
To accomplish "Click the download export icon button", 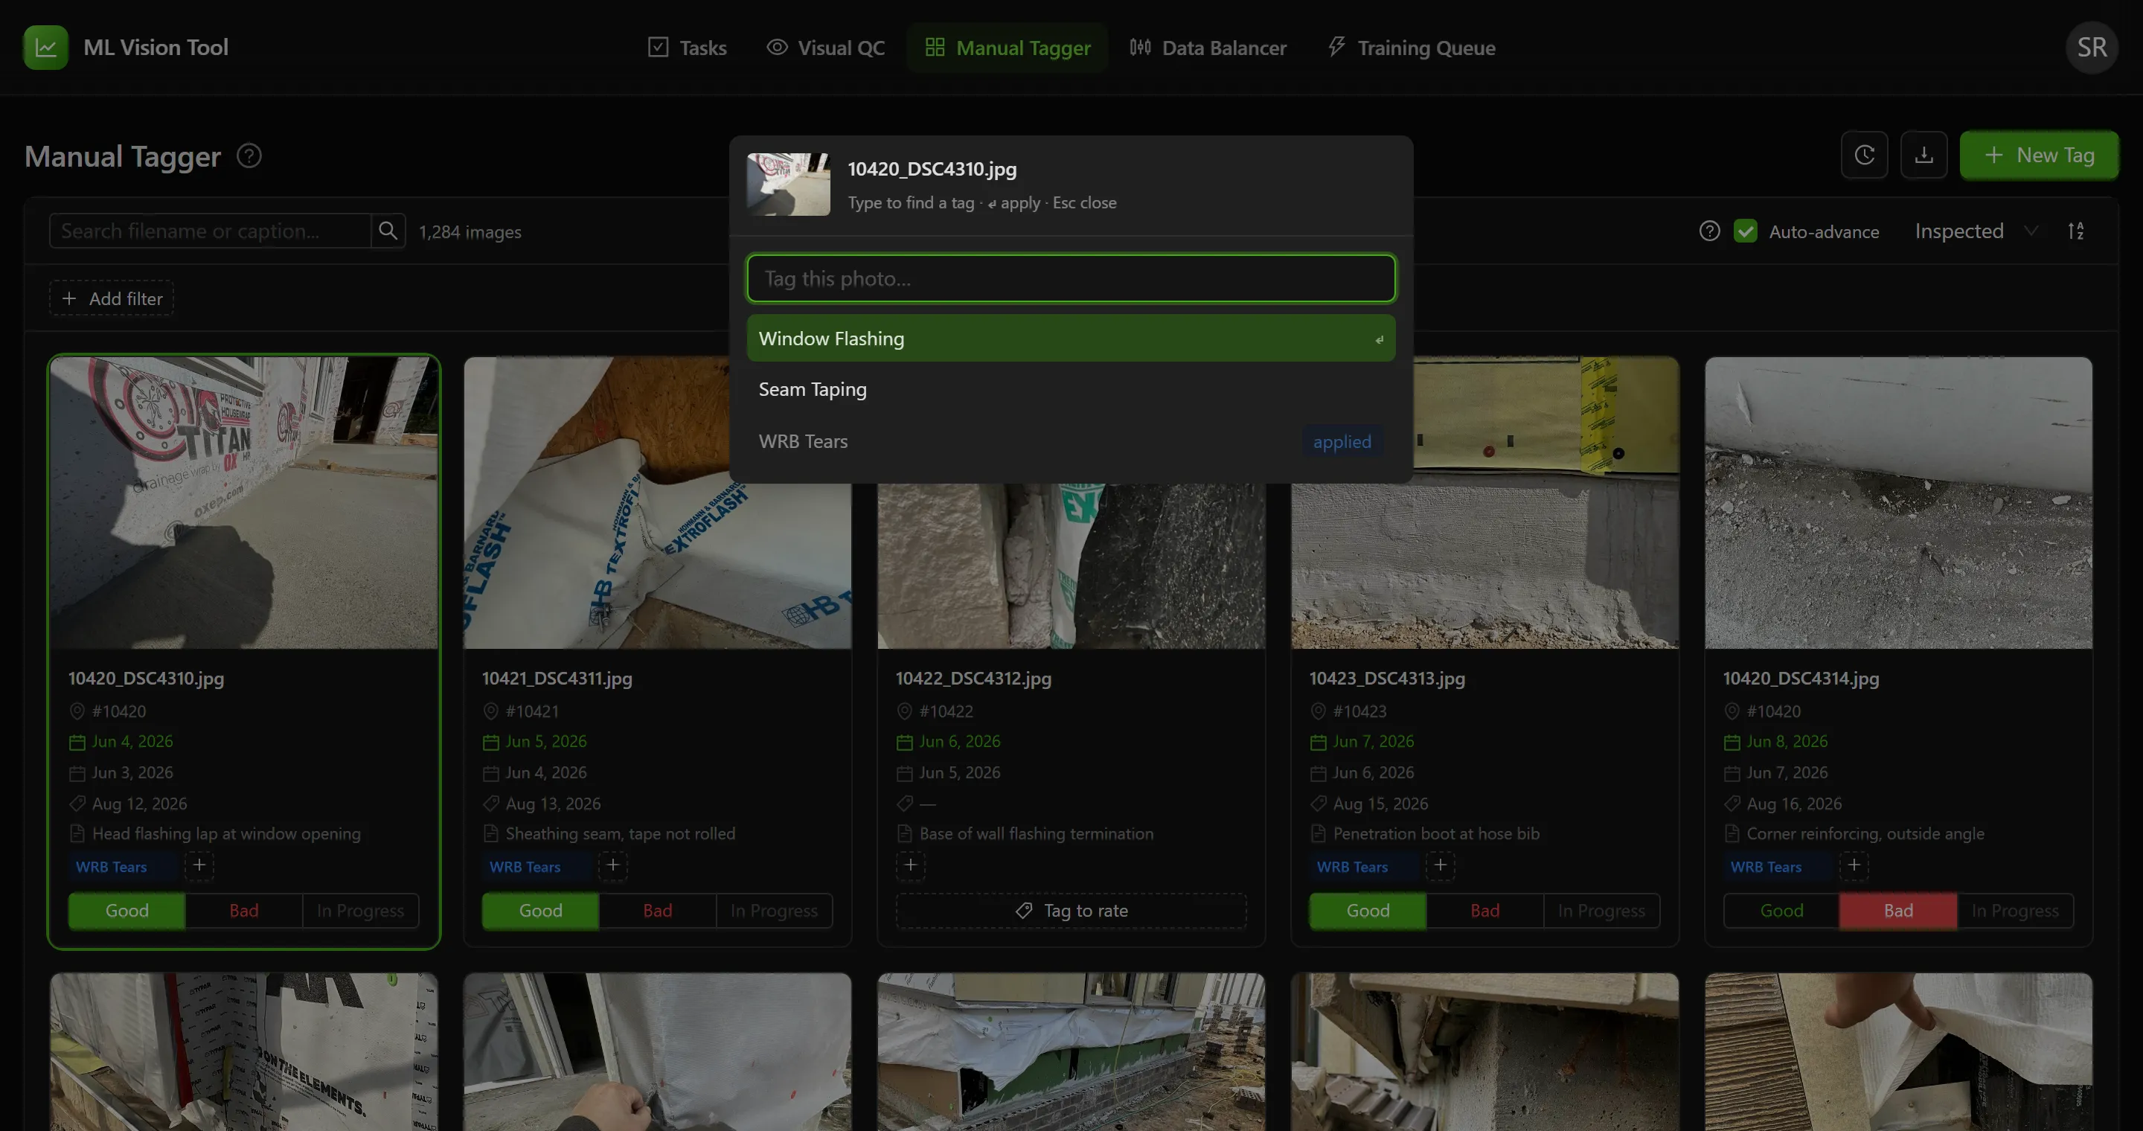I will tap(1923, 155).
